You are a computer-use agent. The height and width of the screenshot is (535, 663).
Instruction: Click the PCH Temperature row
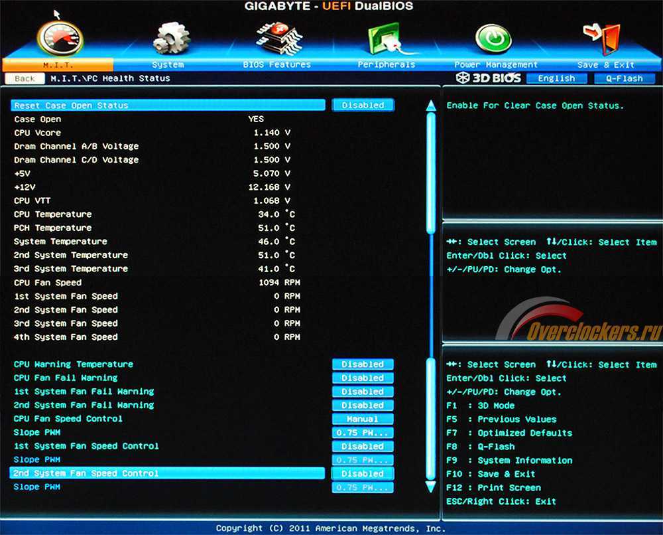(x=154, y=228)
